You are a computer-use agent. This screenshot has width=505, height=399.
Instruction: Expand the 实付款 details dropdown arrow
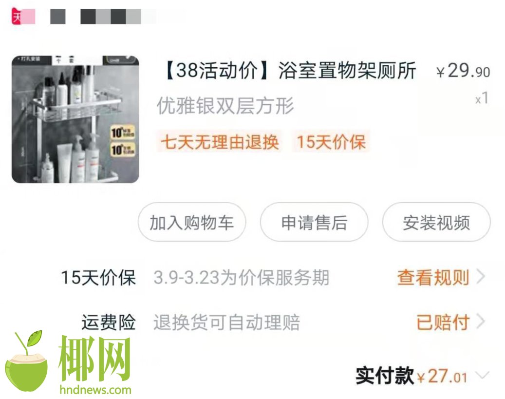point(482,375)
